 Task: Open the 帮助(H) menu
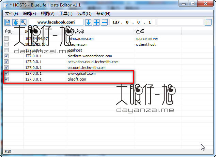click(x=103, y=14)
